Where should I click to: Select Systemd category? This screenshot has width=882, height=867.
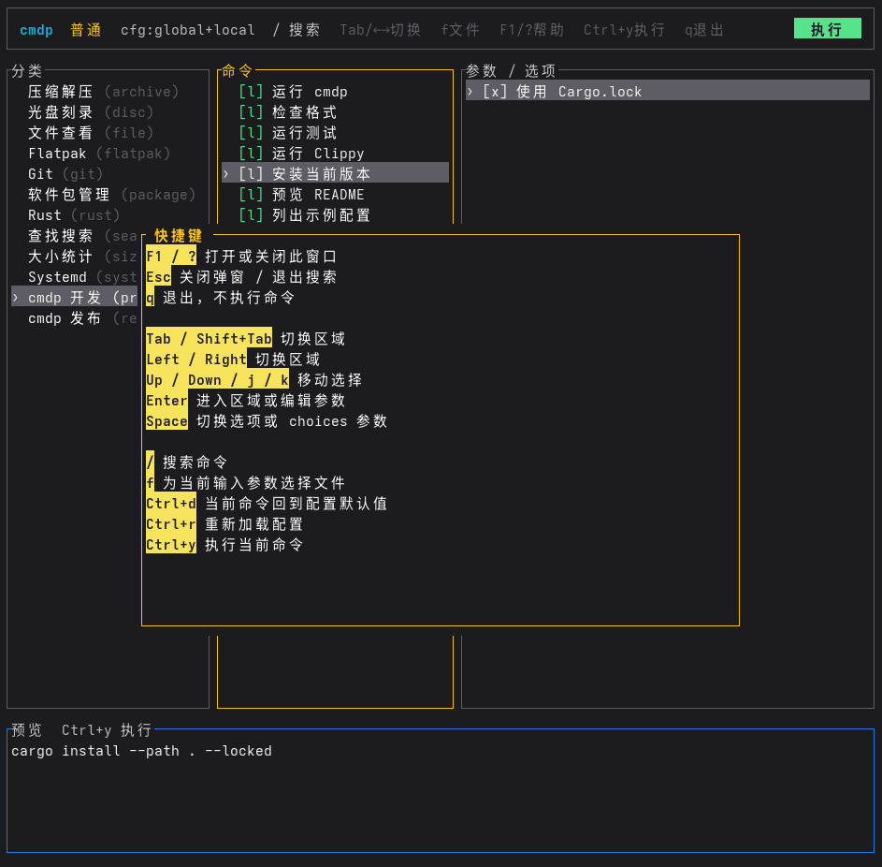pyautogui.click(x=82, y=277)
